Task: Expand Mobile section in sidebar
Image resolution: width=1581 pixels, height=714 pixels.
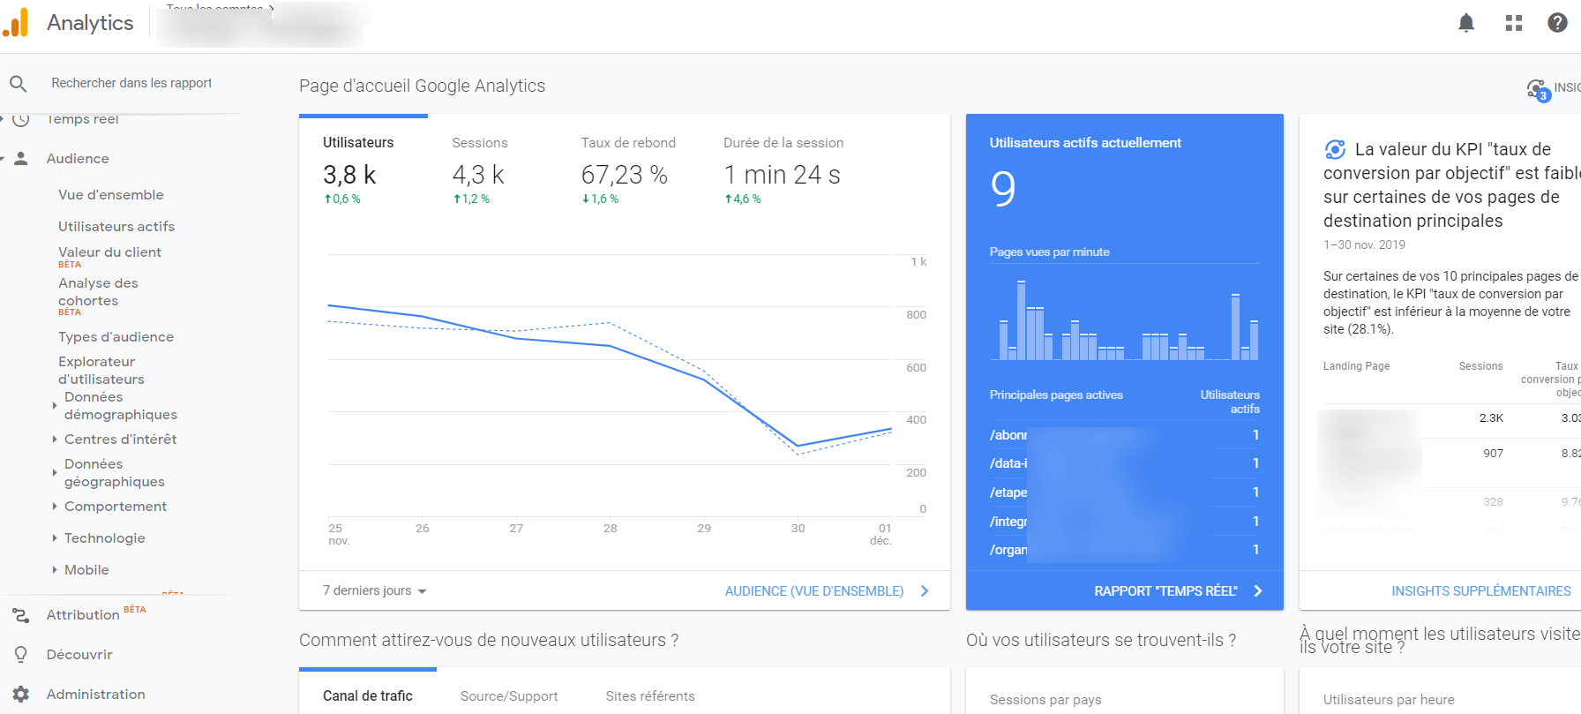Action: 55,570
